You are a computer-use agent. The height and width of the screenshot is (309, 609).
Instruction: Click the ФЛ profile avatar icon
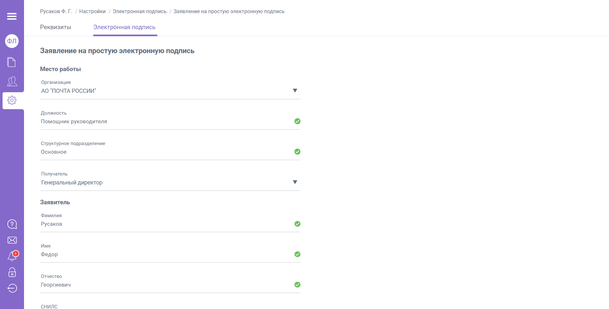coord(12,41)
